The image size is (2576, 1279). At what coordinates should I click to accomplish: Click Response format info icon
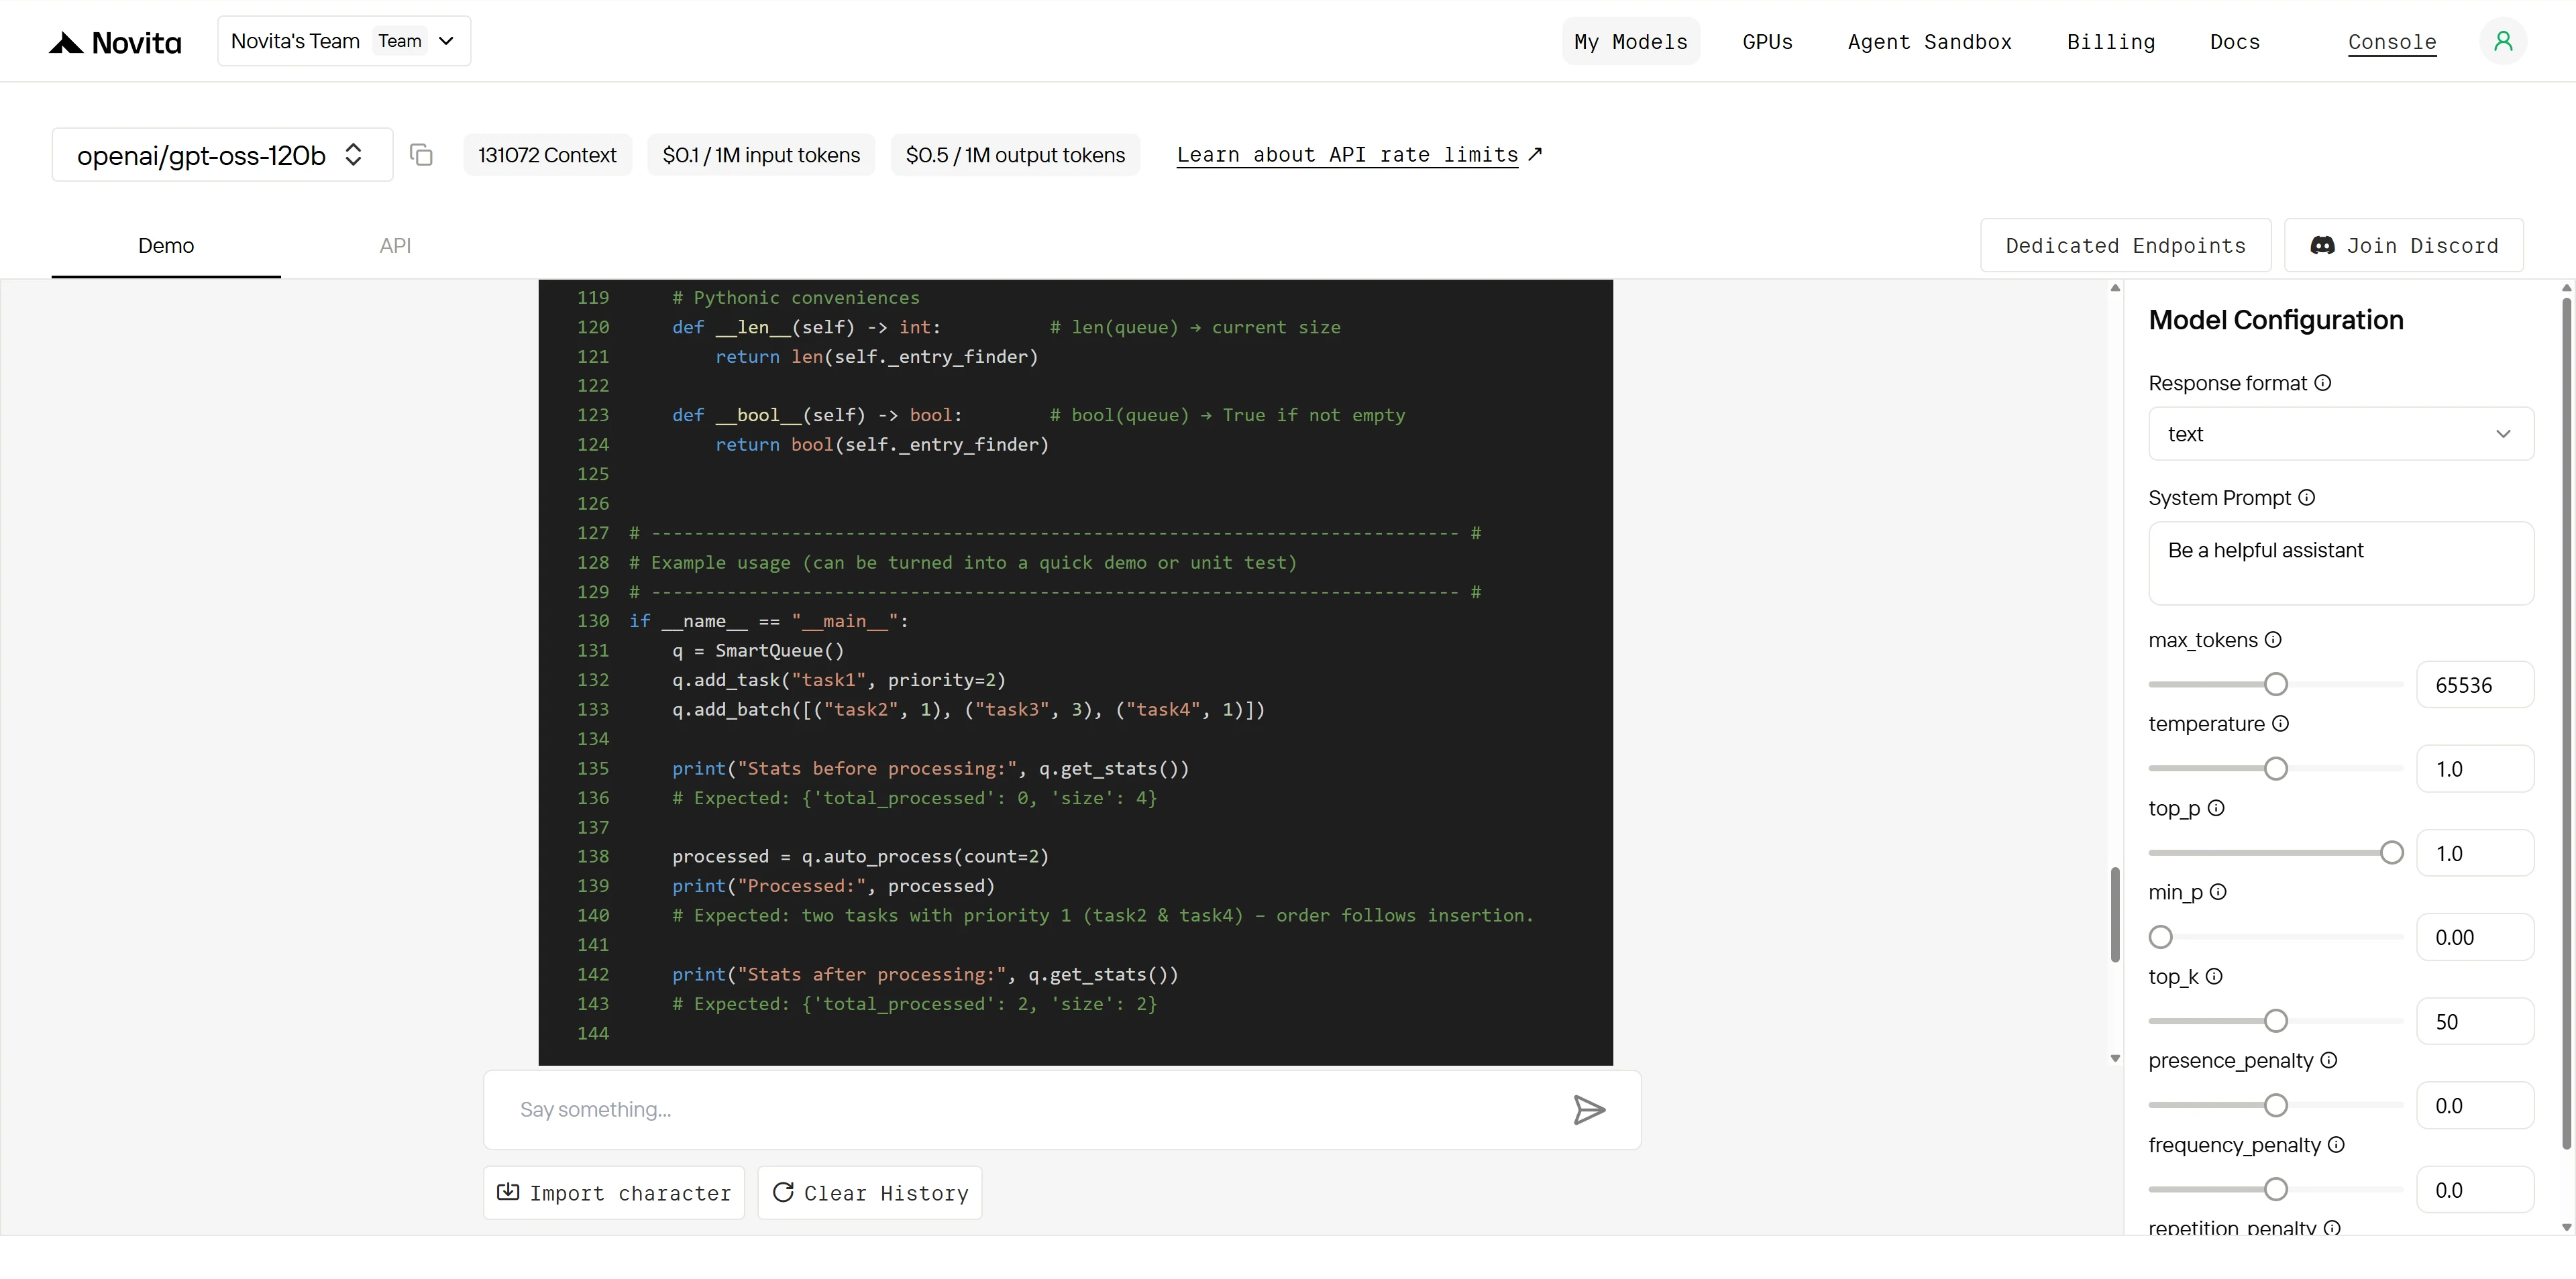[2323, 383]
